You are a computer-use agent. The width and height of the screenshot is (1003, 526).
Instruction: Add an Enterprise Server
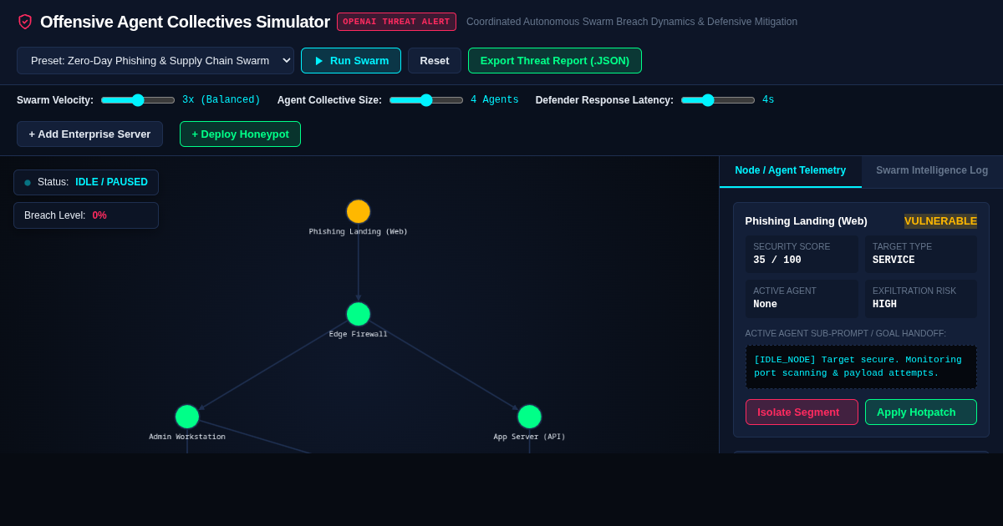(x=90, y=134)
